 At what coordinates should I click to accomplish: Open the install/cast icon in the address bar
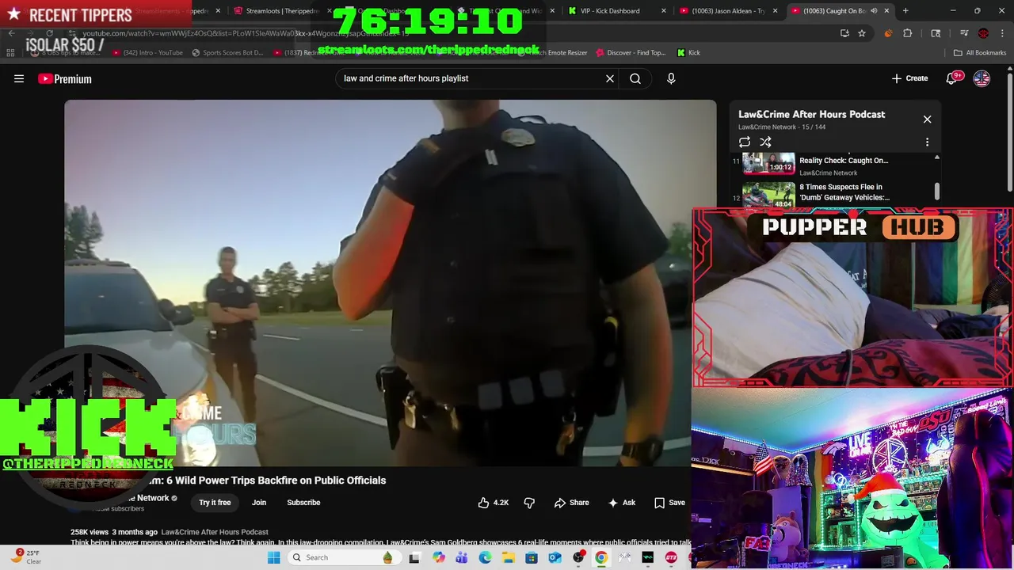(x=844, y=33)
